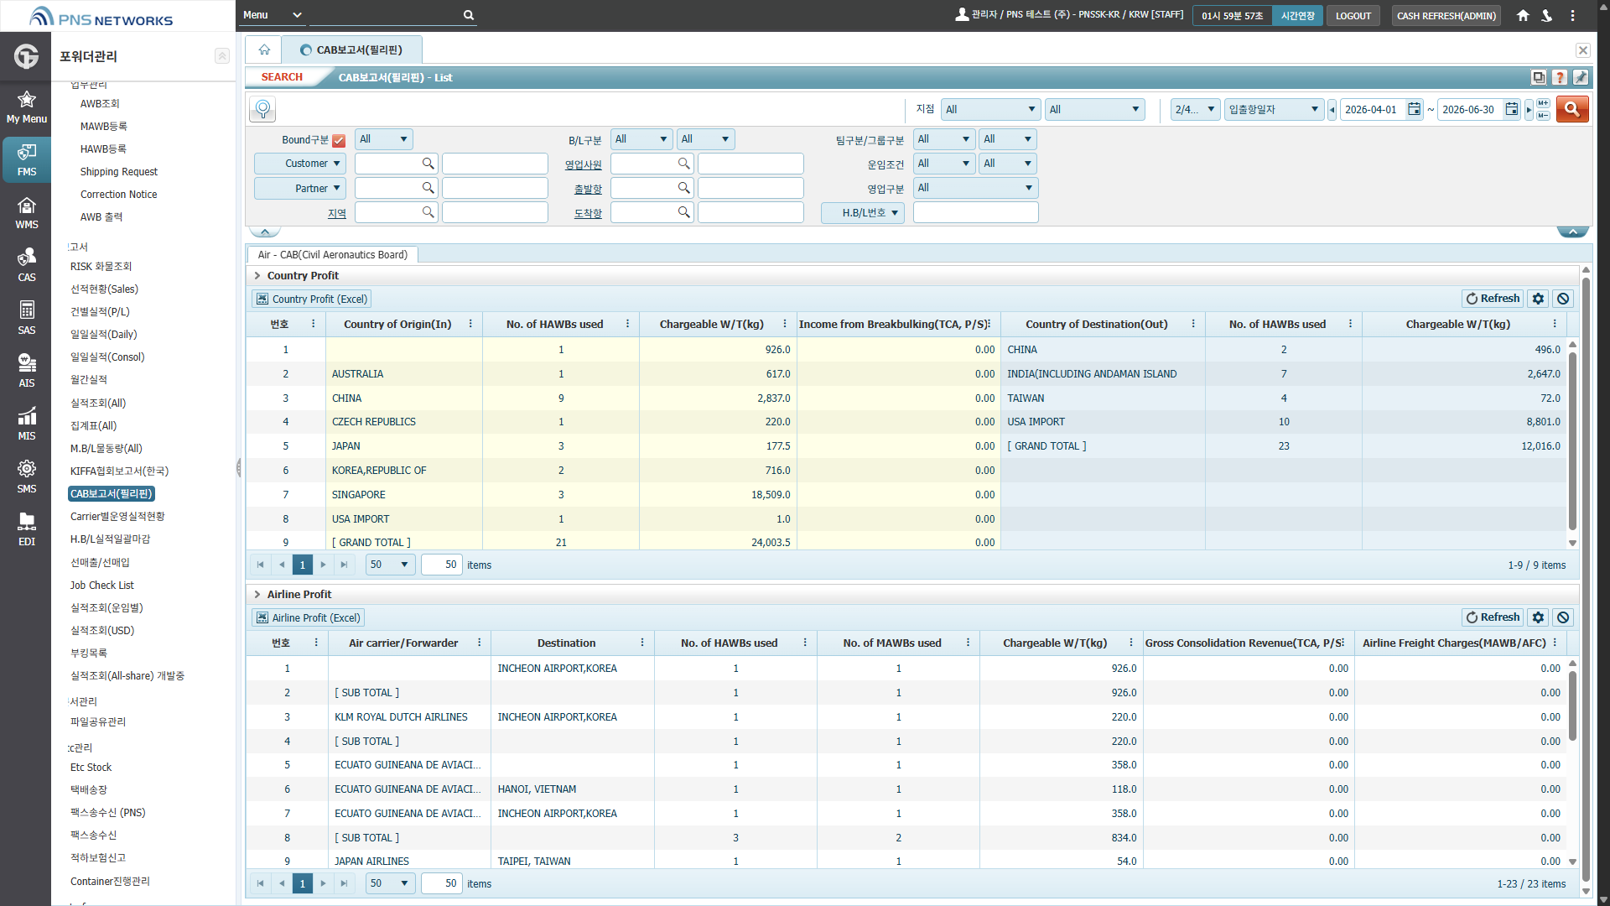This screenshot has width=1610, height=906.
Task: Open the 입출항일자 date type dropdown
Action: [x=1274, y=109]
